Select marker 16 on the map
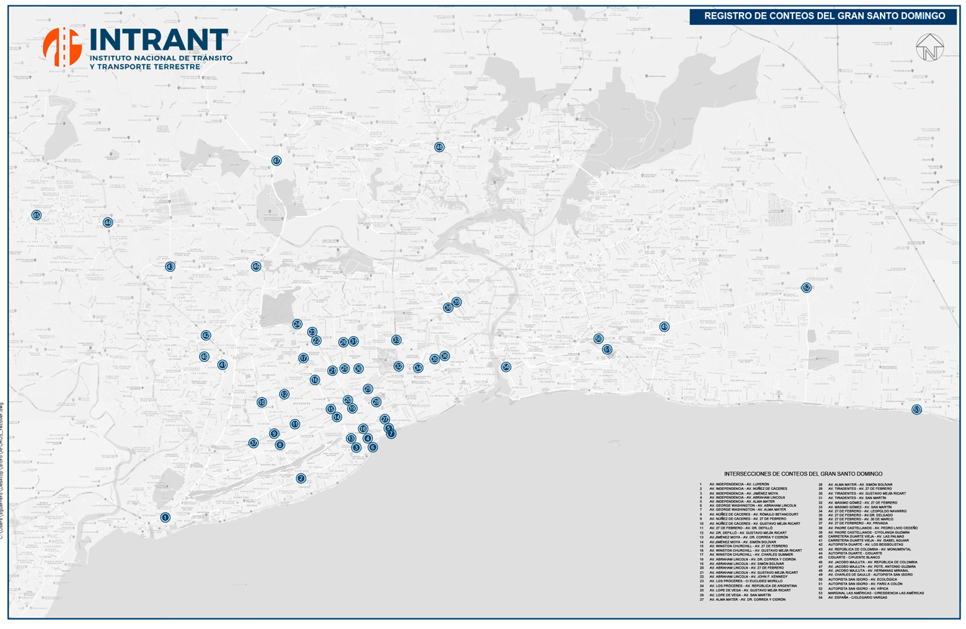The width and height of the screenshot is (966, 629). coord(315,380)
